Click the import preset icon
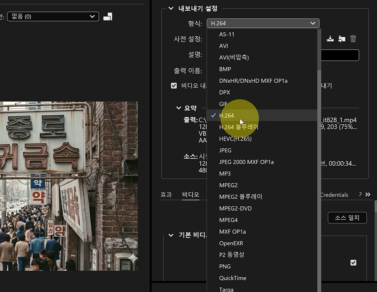 coord(342,39)
